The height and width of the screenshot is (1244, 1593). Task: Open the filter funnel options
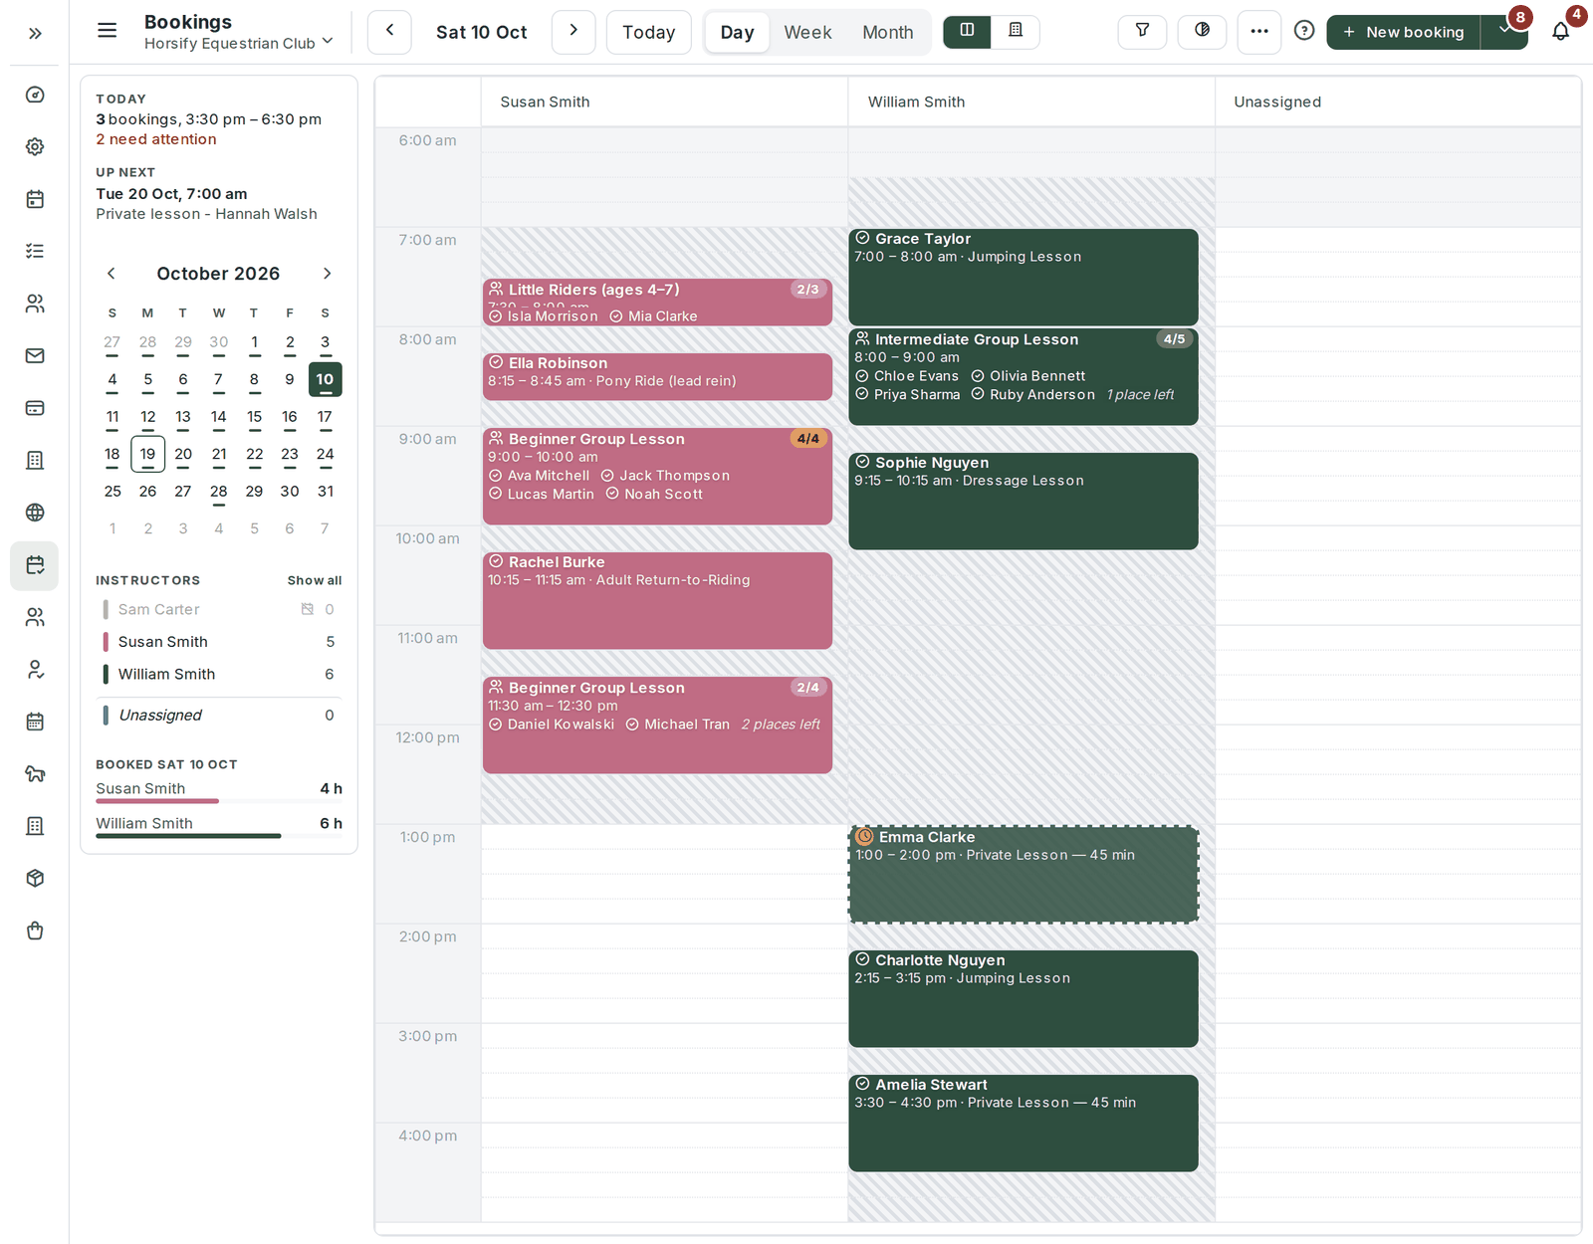coord(1142,31)
